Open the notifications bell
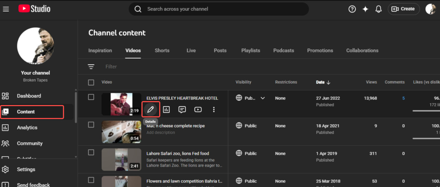Viewport: 440px width, 187px height. [x=379, y=9]
